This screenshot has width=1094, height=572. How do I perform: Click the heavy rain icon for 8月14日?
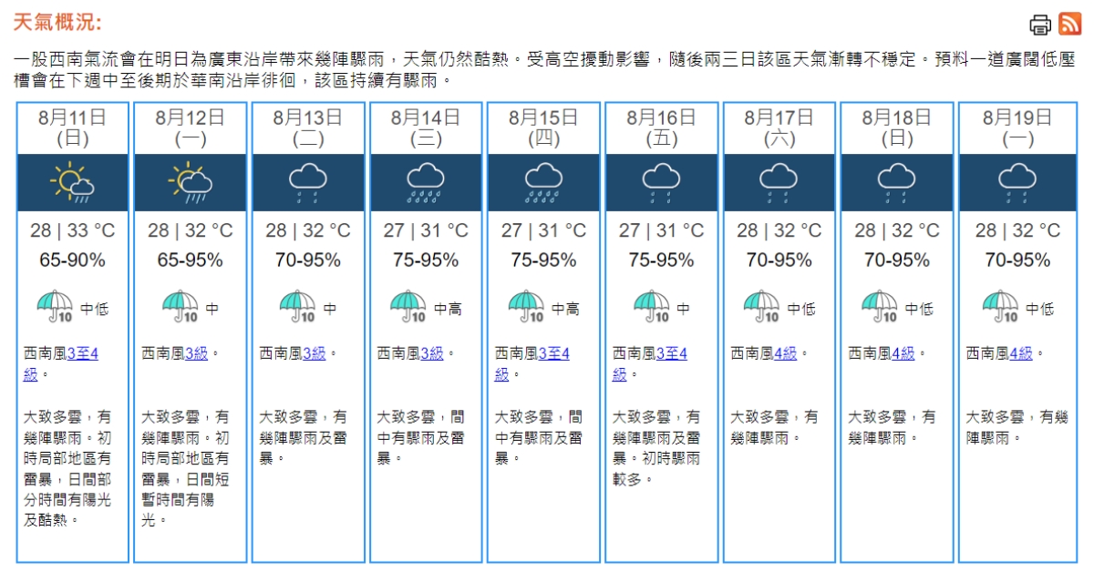pos(425,182)
